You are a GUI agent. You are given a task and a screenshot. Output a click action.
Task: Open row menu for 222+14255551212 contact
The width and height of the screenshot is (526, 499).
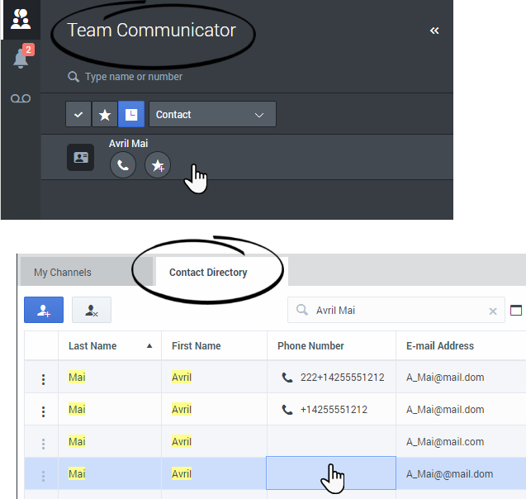click(43, 379)
